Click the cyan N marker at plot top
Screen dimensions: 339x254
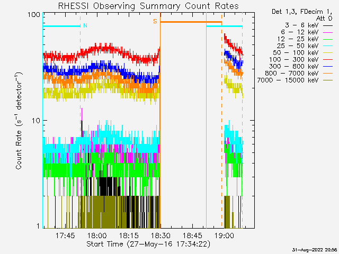tap(85, 25)
